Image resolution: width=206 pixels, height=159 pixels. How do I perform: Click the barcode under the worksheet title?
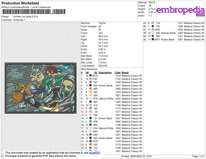click(34, 12)
